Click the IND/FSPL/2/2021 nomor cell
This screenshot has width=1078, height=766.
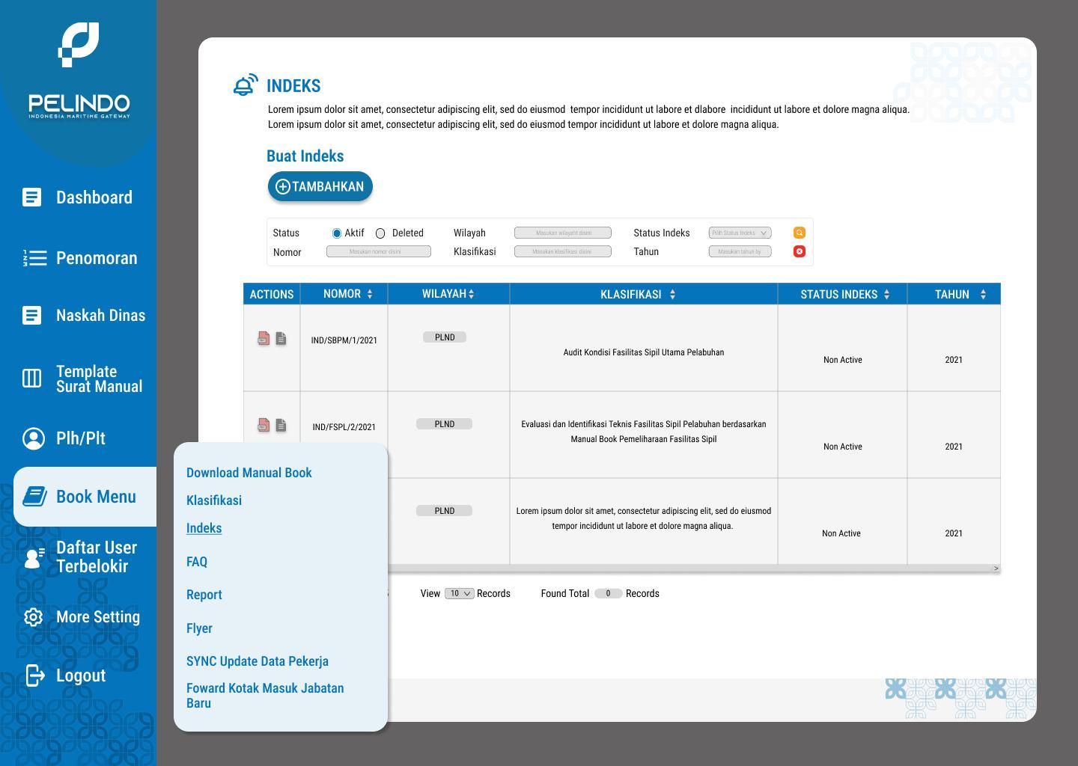(344, 427)
